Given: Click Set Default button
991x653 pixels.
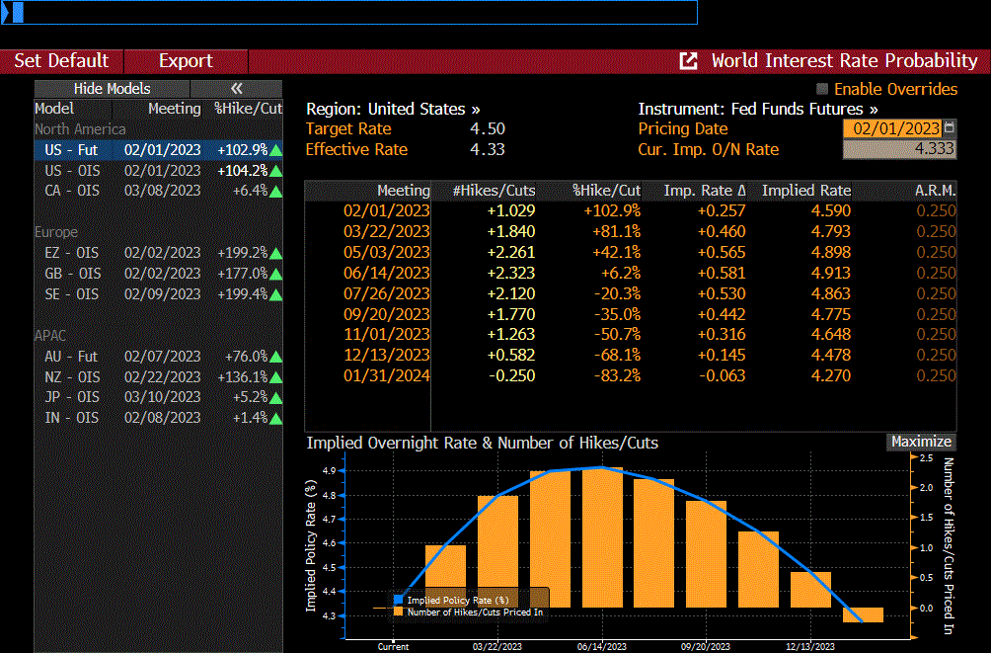Looking at the screenshot, I should point(61,60).
